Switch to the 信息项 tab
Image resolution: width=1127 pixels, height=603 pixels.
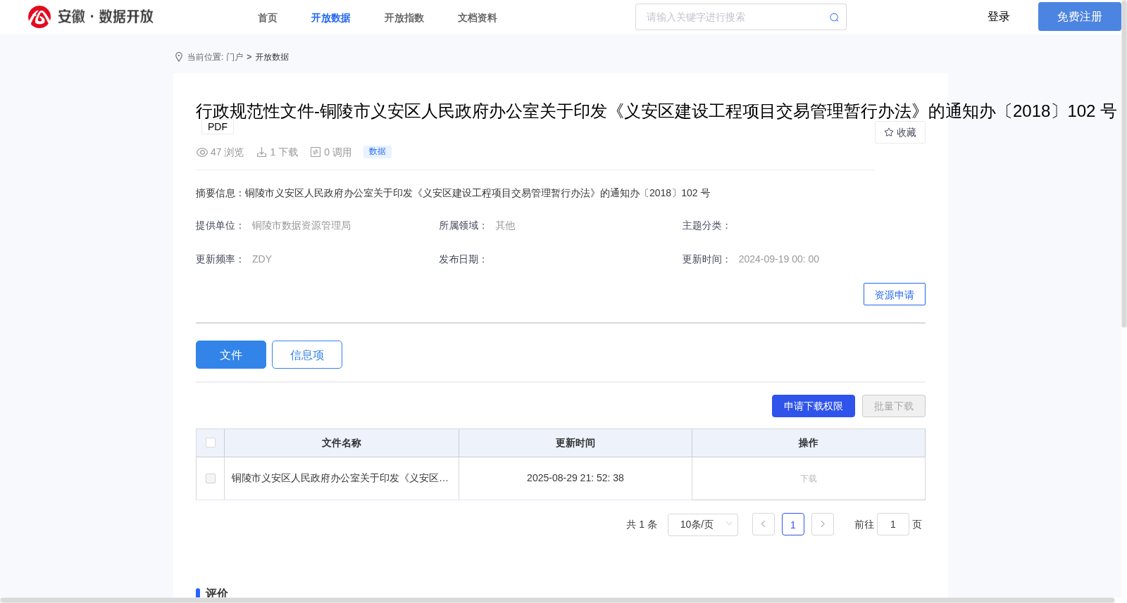[307, 355]
